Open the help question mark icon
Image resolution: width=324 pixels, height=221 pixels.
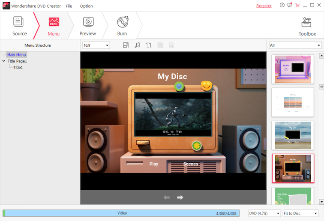coord(282,5)
